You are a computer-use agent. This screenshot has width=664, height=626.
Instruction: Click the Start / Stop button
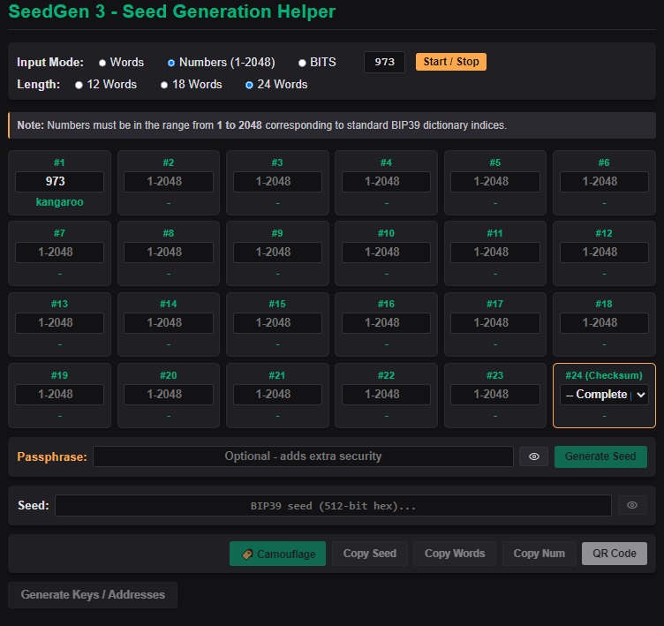click(450, 62)
